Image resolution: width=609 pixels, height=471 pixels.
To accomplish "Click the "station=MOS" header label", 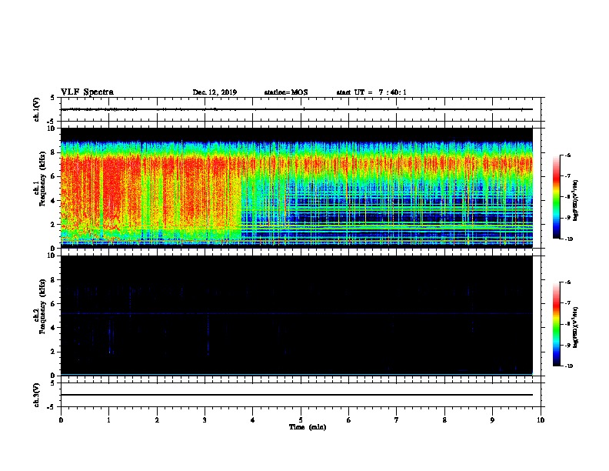I will [286, 92].
